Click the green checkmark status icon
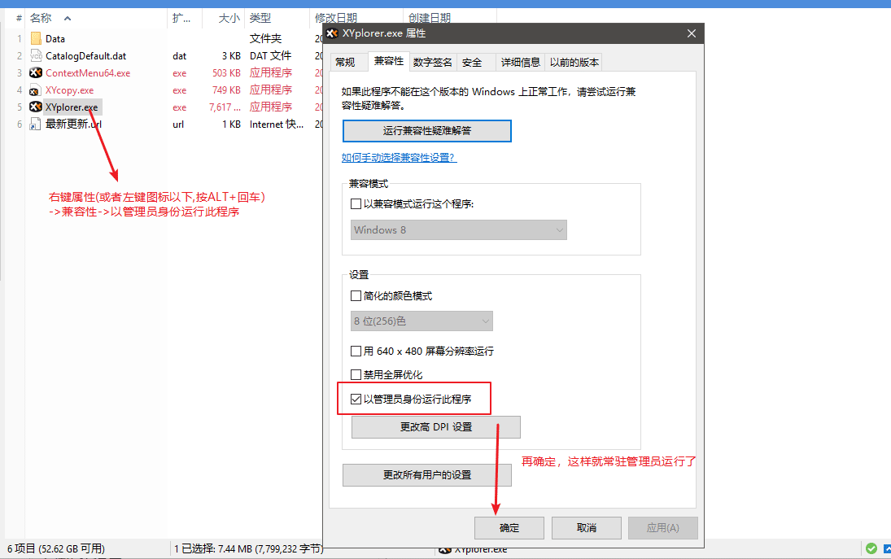 [871, 548]
